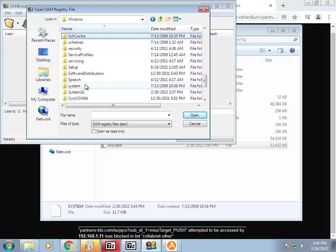Open Windows Explorer from taskbar
This screenshot has width=336, height=252.
point(29,245)
